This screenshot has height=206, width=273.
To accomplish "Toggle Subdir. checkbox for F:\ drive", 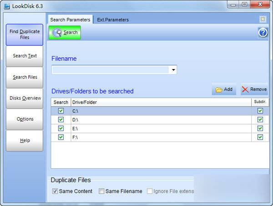I will (x=260, y=137).
